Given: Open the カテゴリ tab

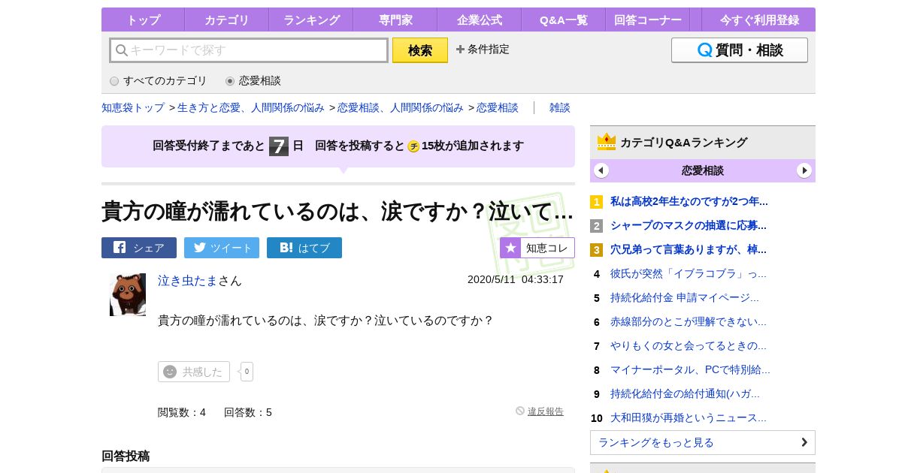Looking at the screenshot, I should coord(226,20).
